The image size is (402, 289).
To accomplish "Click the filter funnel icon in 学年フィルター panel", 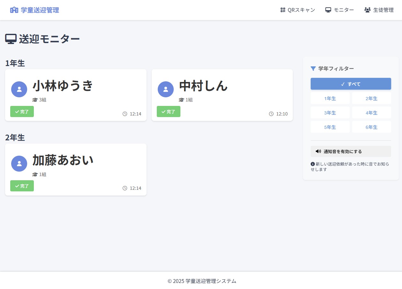I will coord(313,68).
